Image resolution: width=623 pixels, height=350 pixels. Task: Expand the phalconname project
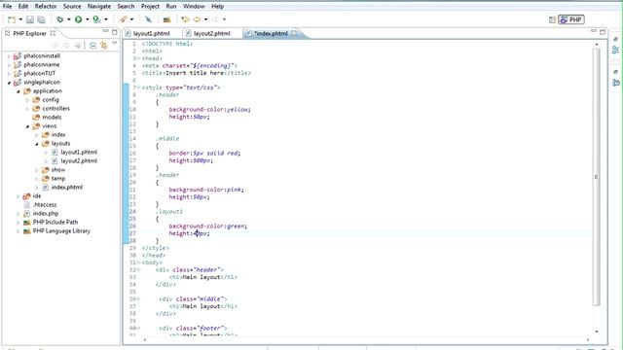click(x=9, y=65)
